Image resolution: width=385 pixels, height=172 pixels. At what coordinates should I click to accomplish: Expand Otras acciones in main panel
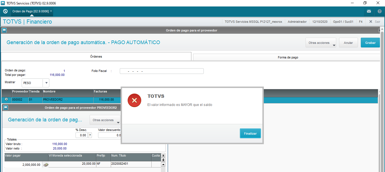321,43
